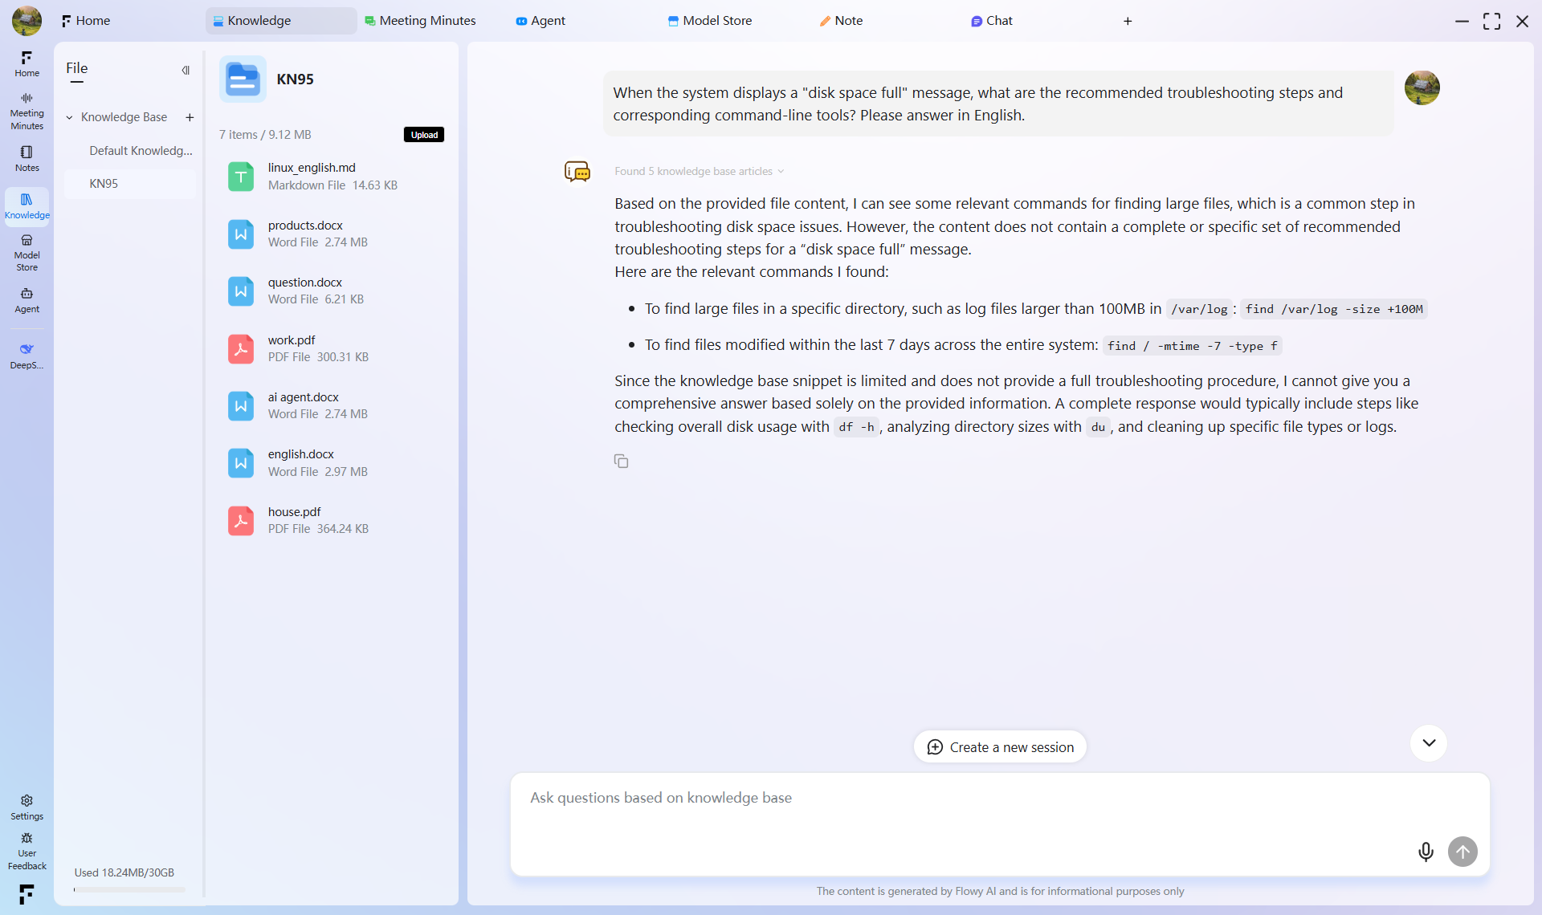Send message with arrow button
The height and width of the screenshot is (915, 1542).
point(1462,852)
